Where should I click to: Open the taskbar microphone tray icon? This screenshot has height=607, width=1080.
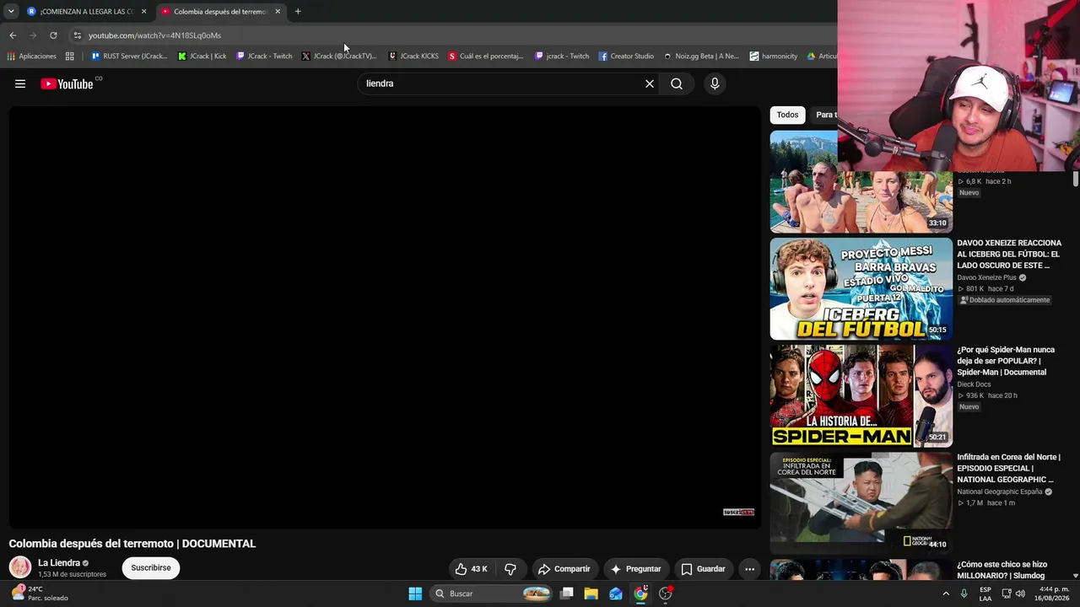pos(964,594)
